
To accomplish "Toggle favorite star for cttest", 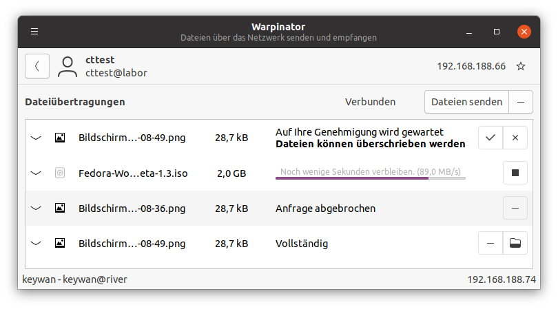I will coord(521,66).
